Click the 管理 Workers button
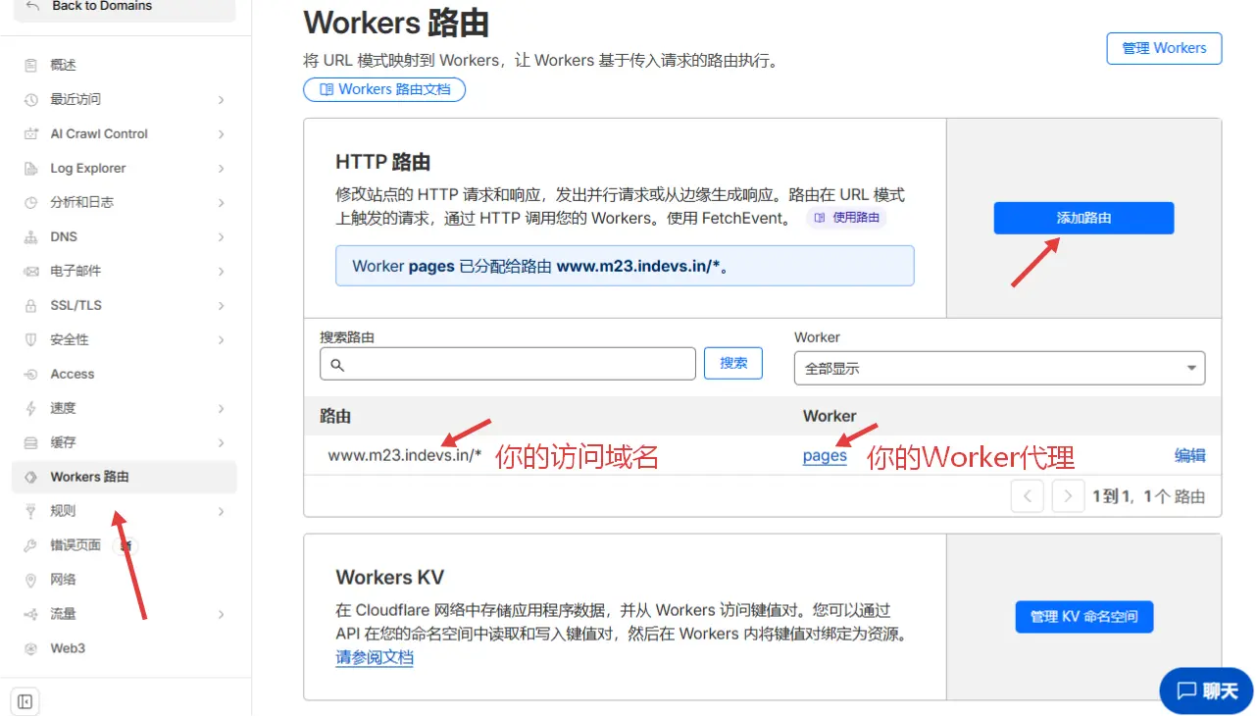 1163,48
